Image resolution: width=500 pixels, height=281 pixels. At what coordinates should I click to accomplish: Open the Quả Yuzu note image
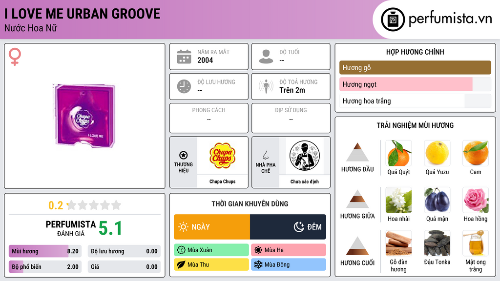(x=437, y=153)
